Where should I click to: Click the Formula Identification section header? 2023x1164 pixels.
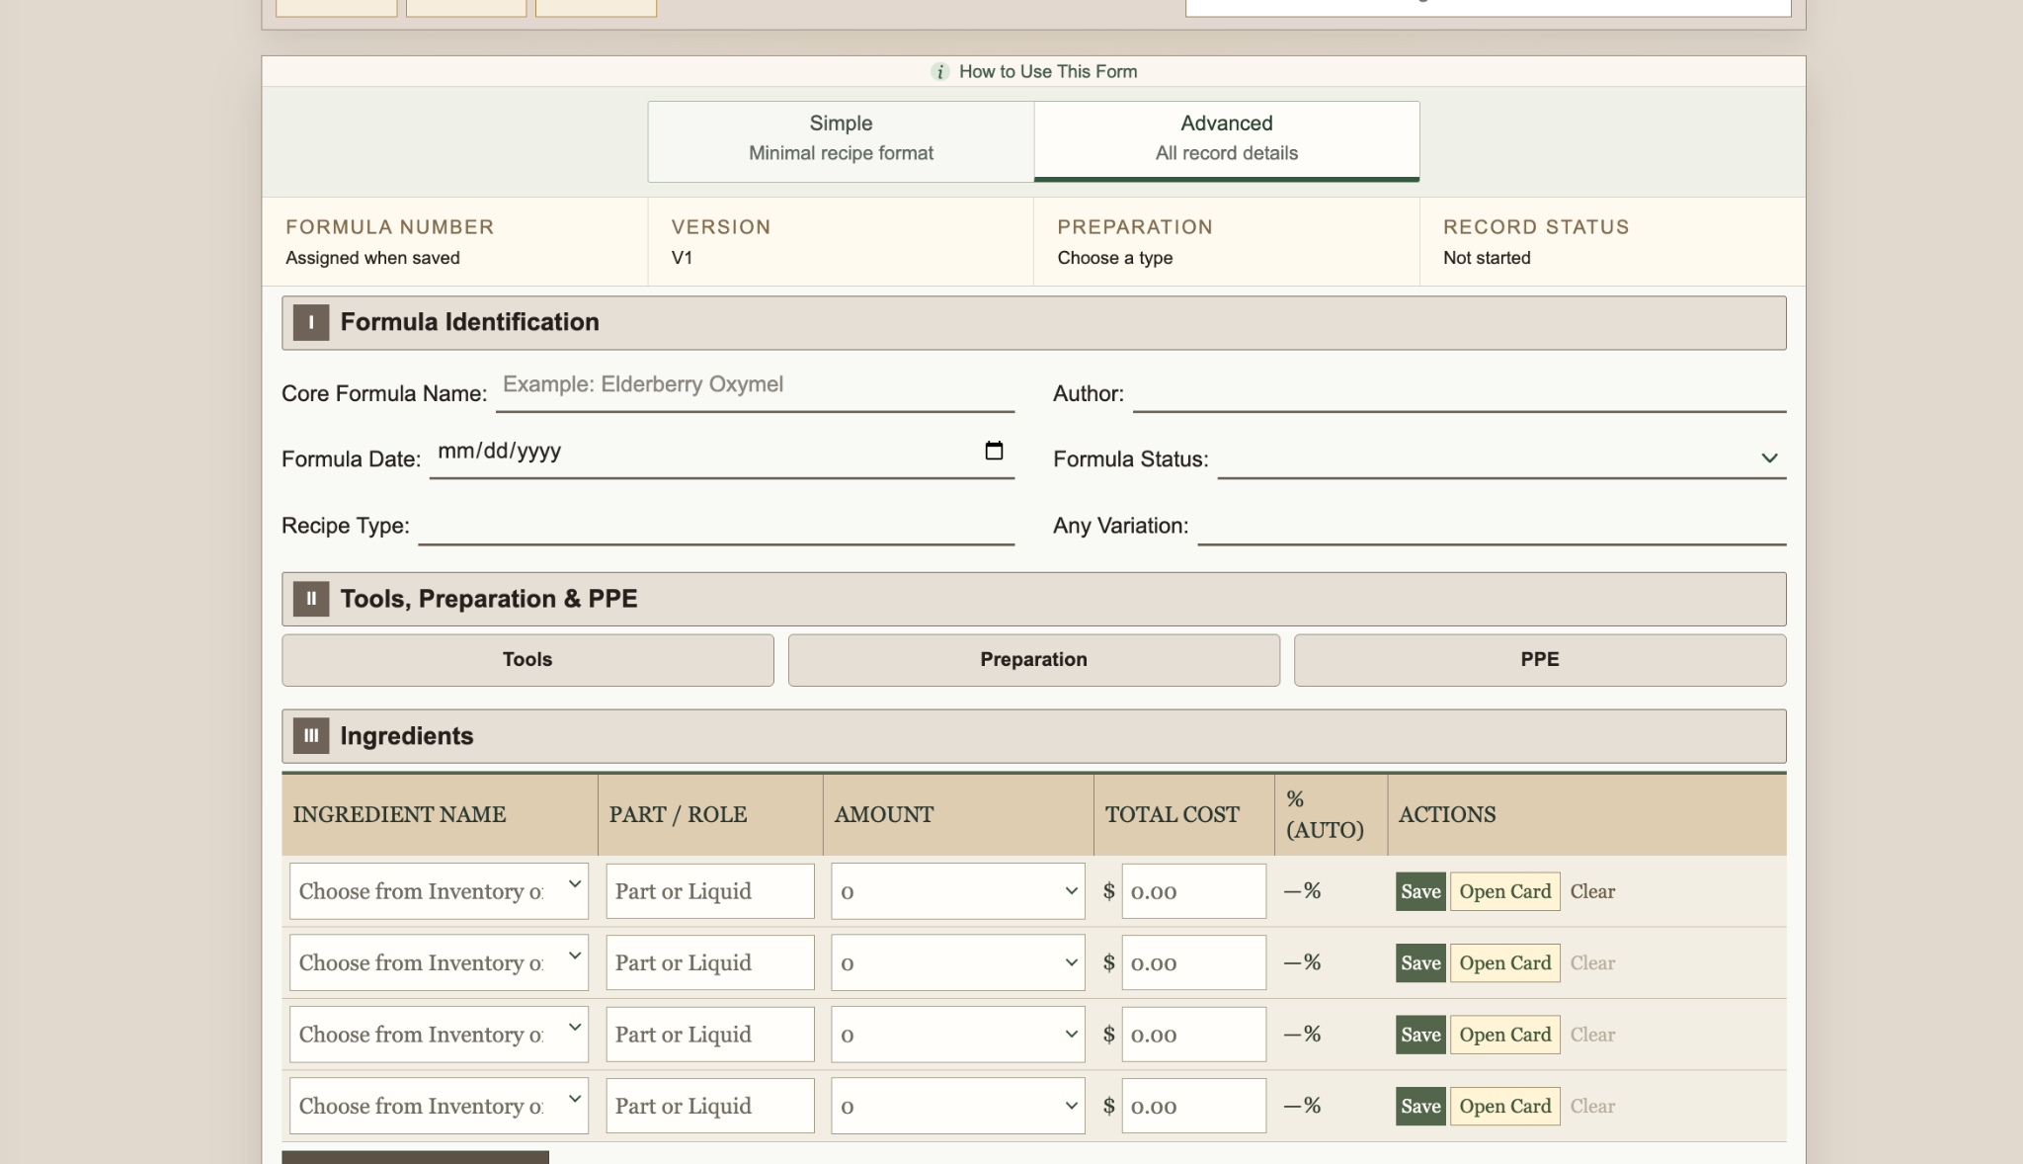(x=1033, y=323)
